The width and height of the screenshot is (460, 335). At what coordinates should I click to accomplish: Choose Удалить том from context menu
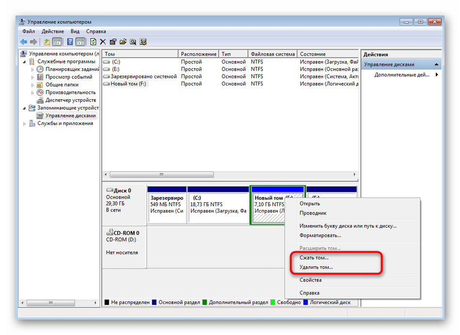tap(316, 267)
